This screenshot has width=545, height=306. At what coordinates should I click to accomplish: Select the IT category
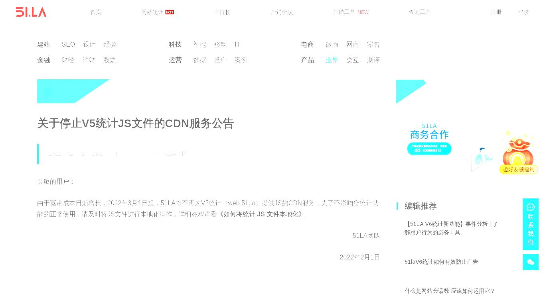pyautogui.click(x=237, y=44)
